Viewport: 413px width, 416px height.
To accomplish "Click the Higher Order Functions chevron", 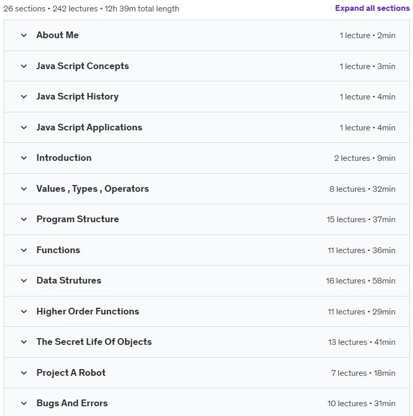I will 24,311.
